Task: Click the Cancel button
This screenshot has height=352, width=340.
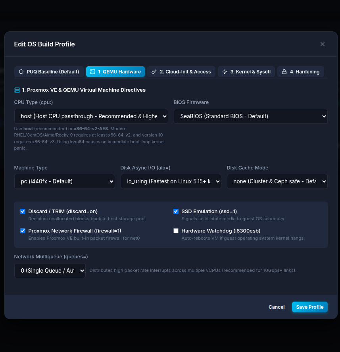Action: click(x=277, y=307)
